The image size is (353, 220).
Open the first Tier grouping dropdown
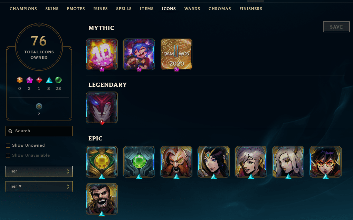(39, 171)
